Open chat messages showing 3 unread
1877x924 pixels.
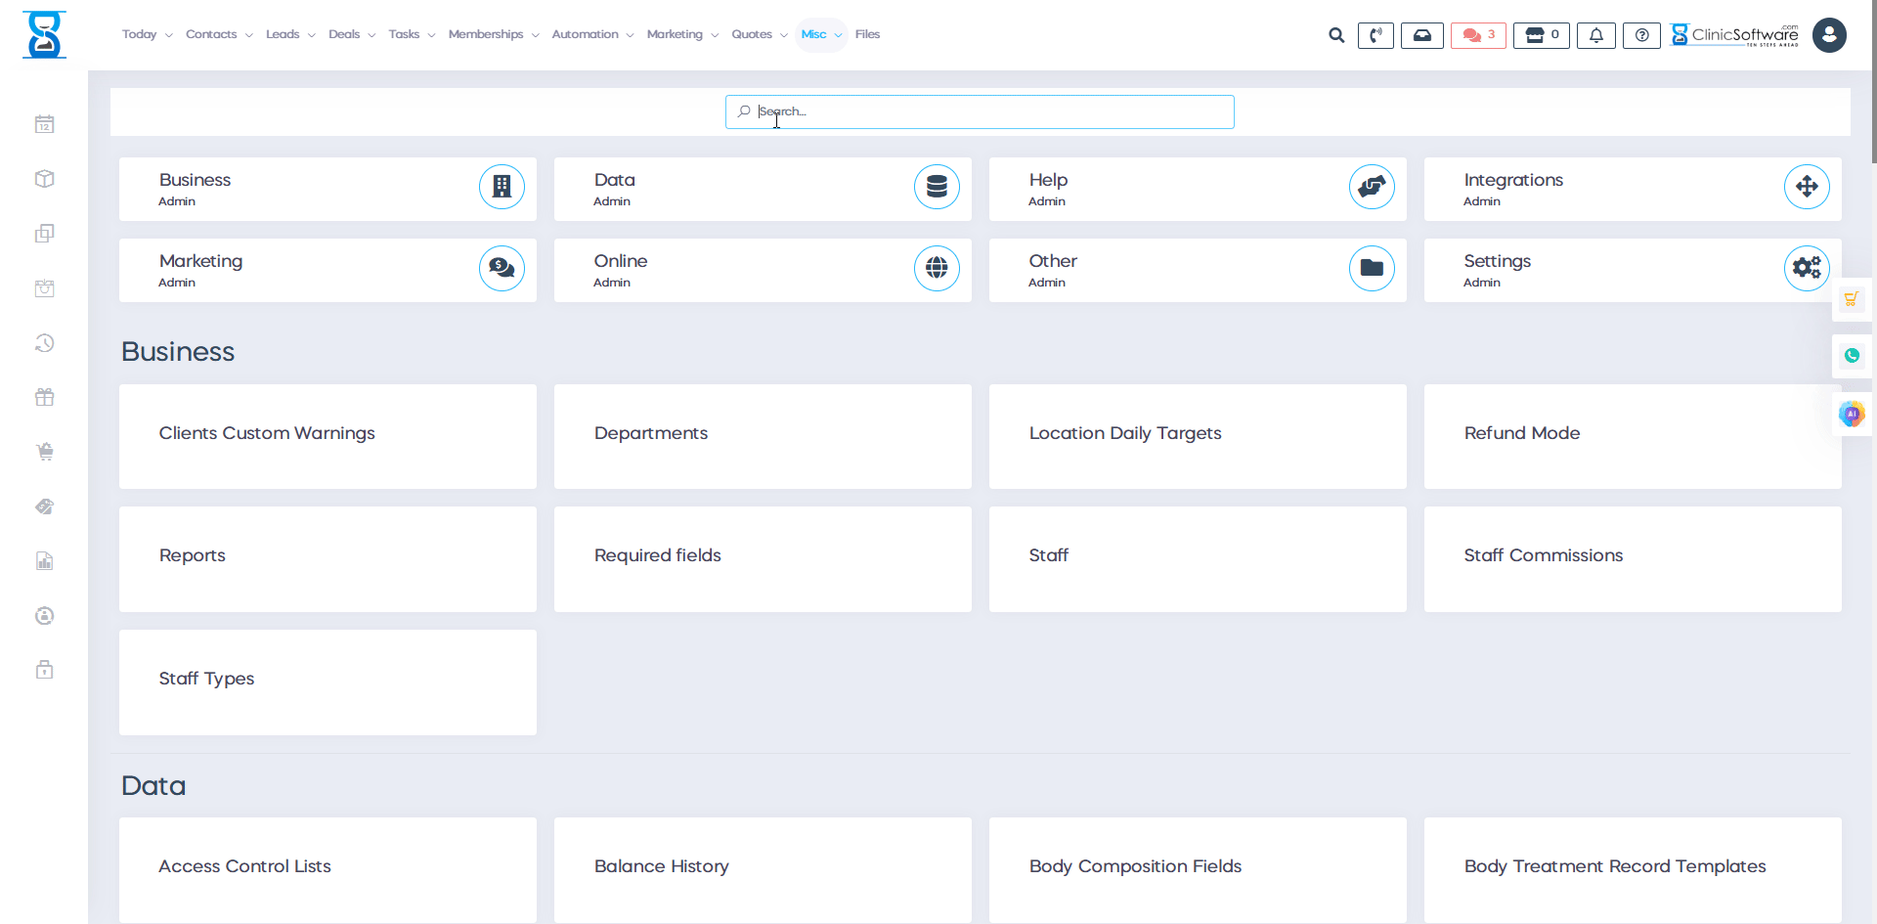click(x=1477, y=34)
